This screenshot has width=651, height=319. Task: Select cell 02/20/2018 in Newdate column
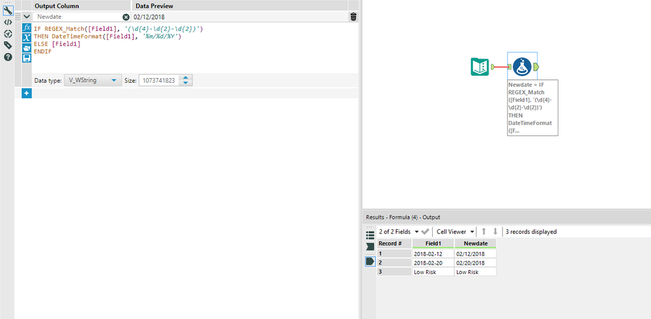click(475, 263)
